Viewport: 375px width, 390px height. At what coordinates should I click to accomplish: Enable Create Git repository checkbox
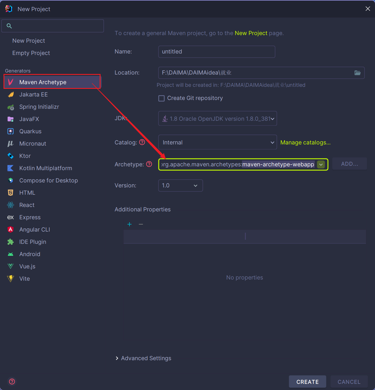point(161,98)
